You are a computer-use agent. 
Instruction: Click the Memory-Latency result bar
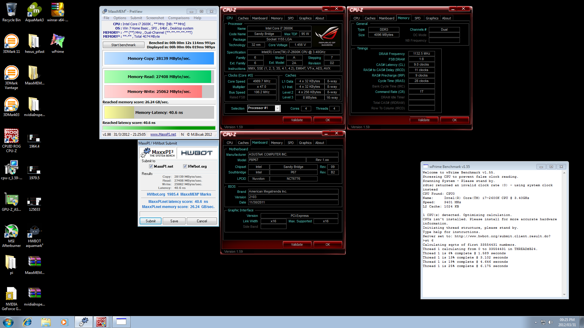[159, 112]
